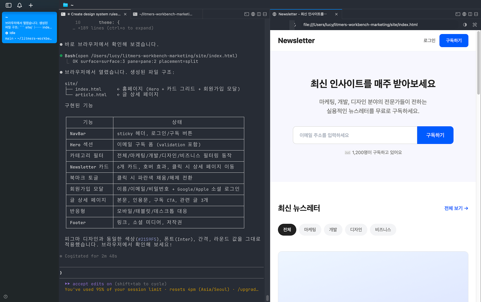Viewport: 481px width, 302px height.
Task: Toggle the sidebar panel icon
Action: pyautogui.click(x=9, y=5)
